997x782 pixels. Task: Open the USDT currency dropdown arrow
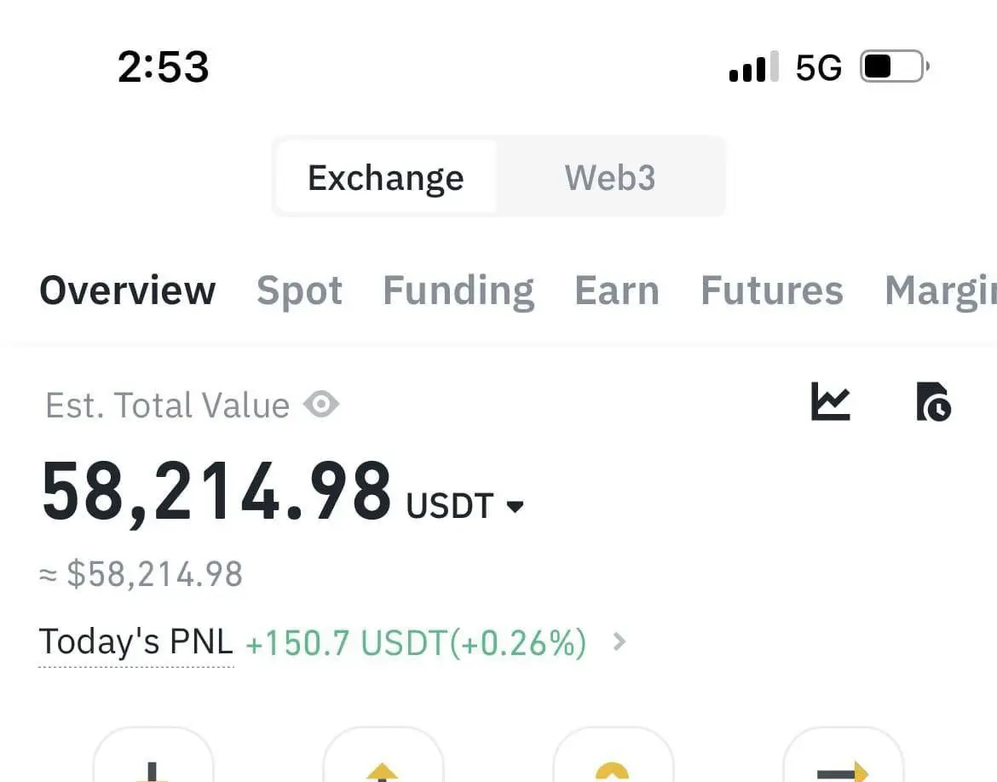[515, 506]
